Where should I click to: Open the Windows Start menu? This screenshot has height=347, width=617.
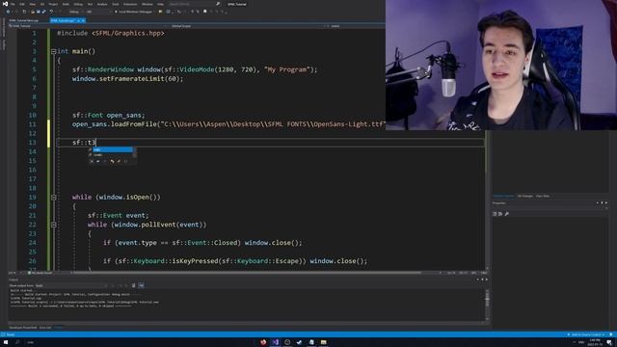tap(6, 342)
